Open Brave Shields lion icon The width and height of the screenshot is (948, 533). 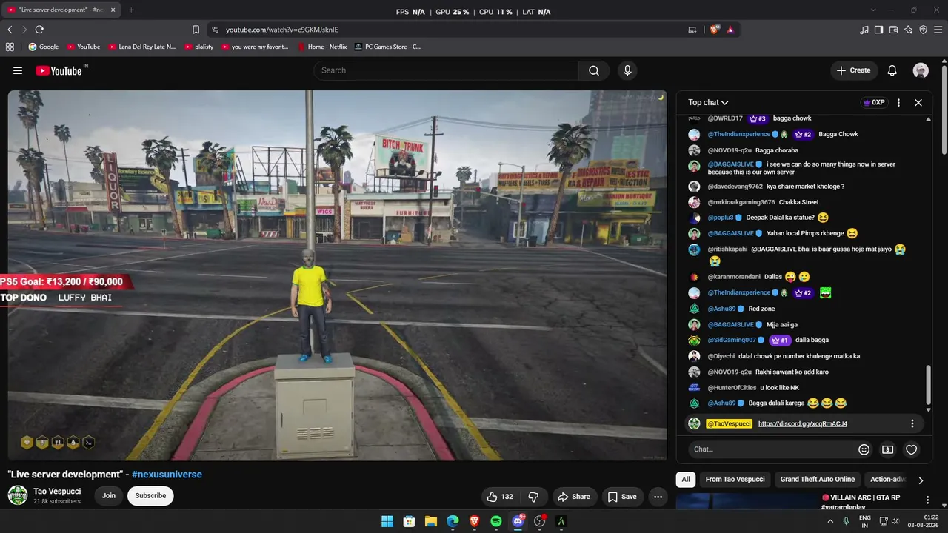(x=715, y=30)
